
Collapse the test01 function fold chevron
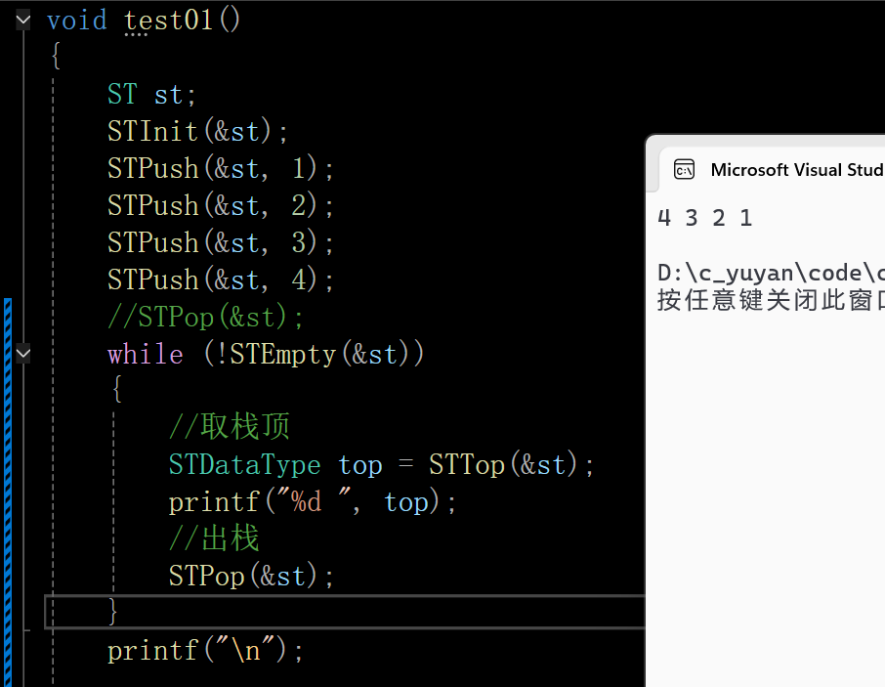pyautogui.click(x=23, y=21)
